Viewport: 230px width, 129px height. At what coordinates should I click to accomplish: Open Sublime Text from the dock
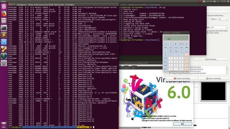pyautogui.click(x=4, y=35)
